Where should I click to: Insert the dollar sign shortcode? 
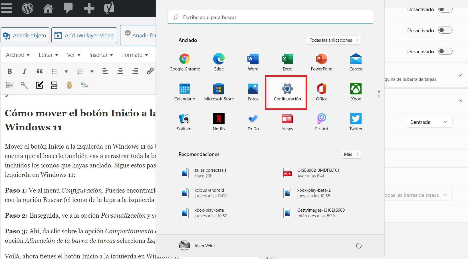point(69,85)
